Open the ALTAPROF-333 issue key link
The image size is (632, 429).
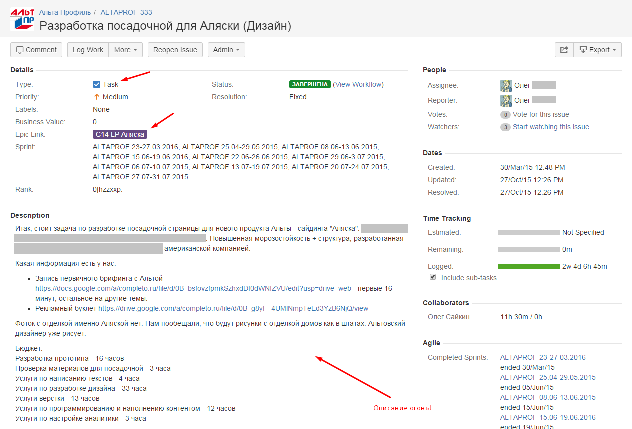click(x=126, y=12)
